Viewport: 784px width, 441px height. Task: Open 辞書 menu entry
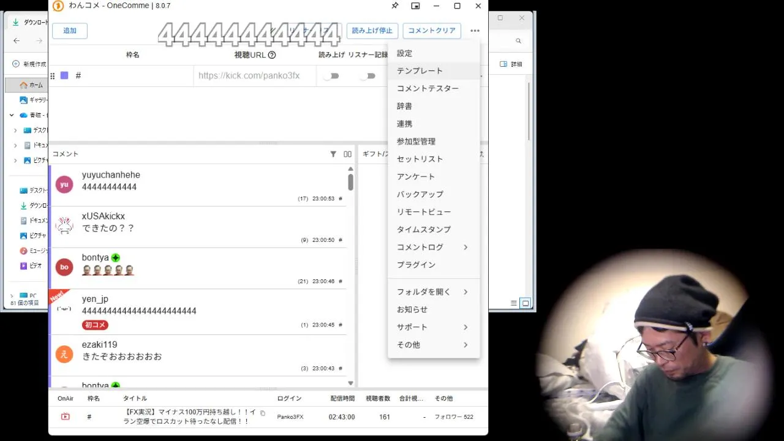pyautogui.click(x=434, y=106)
